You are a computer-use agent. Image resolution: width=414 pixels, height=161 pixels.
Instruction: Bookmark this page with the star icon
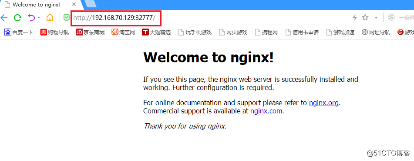pyautogui.click(x=365, y=18)
